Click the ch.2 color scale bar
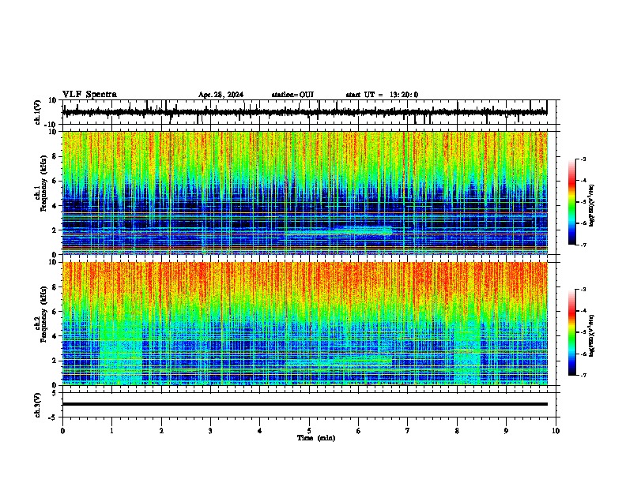The width and height of the screenshot is (626, 483). [572, 332]
